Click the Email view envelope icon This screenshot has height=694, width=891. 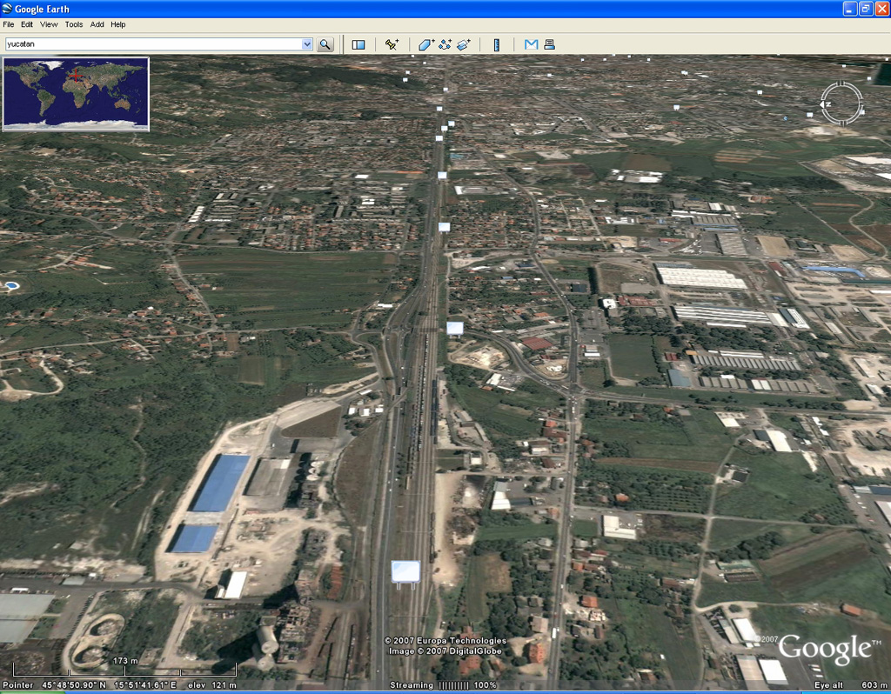(x=531, y=44)
